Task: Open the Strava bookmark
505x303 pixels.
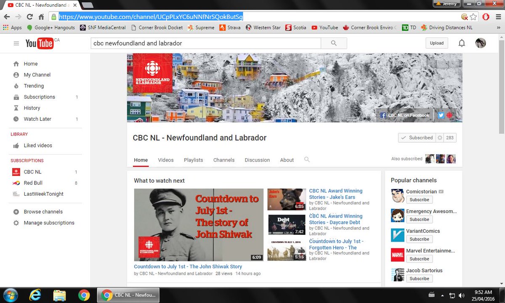Action: (229, 28)
